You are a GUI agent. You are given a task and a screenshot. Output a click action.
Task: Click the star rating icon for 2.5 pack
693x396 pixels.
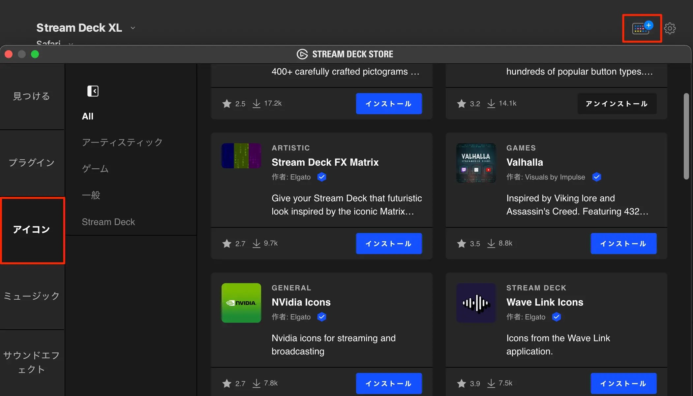227,104
